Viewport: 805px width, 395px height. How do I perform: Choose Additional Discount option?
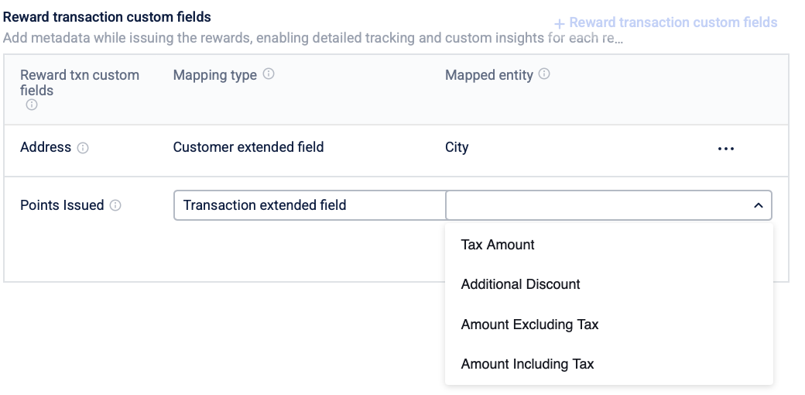tap(520, 284)
